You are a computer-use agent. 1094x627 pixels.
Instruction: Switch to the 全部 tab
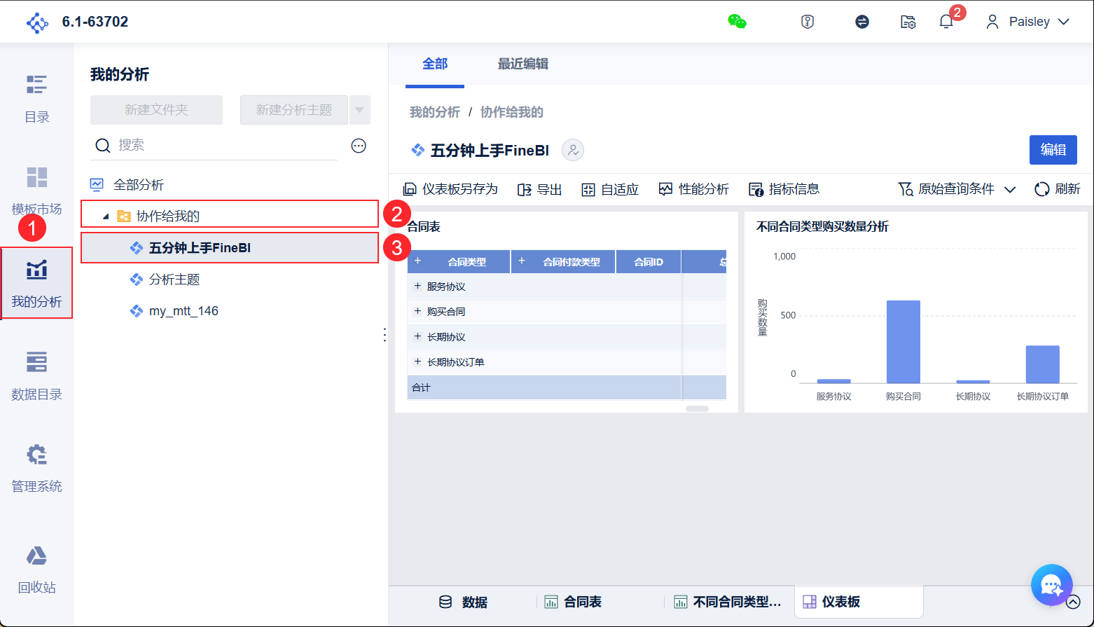435,64
